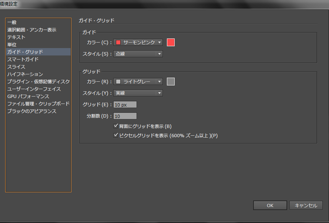This screenshot has width=329, height=223.
Task: Go to ユーザーインターフェイス preferences
Action: pos(38,89)
